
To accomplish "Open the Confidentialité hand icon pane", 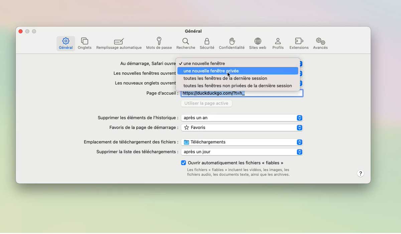I will 232,43.
